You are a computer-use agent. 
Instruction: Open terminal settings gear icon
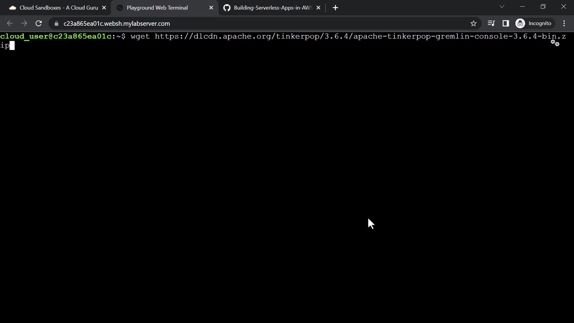(555, 43)
